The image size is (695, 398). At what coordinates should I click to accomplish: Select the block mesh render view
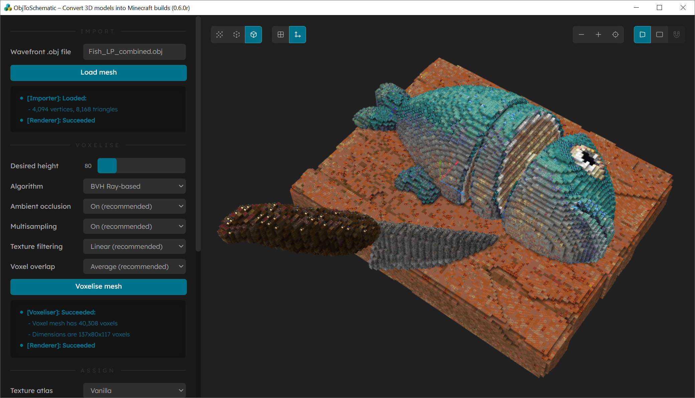(x=254, y=34)
